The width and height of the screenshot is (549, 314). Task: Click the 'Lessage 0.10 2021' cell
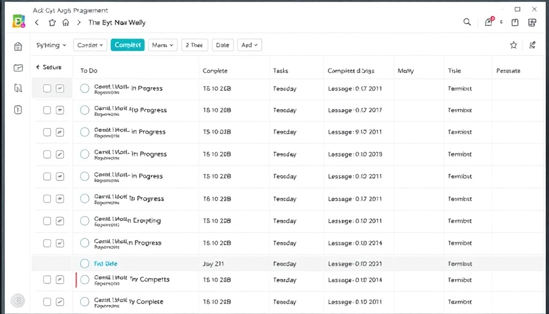pos(355,264)
